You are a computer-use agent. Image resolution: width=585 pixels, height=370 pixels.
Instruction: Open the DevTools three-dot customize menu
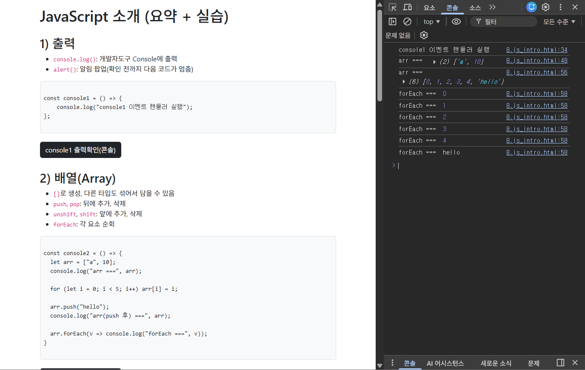[560, 7]
